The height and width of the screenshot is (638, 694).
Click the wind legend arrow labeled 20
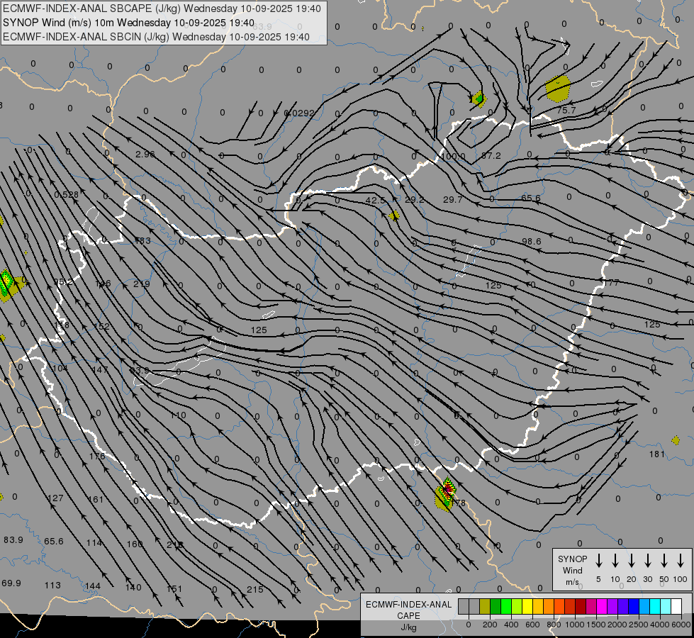point(632,561)
